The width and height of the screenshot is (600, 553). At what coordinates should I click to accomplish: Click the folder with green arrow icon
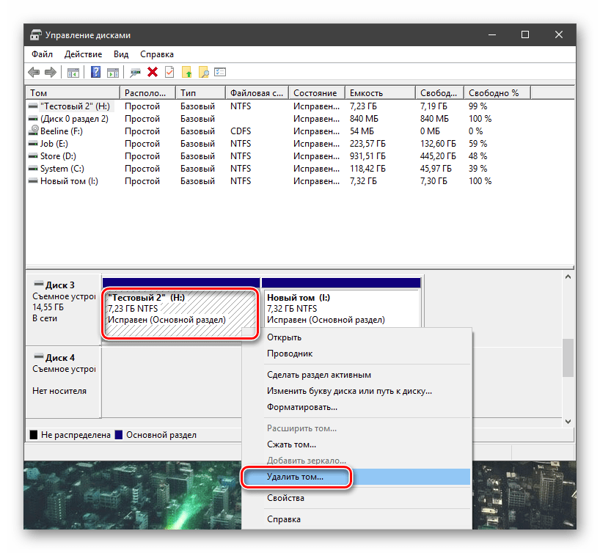[187, 72]
